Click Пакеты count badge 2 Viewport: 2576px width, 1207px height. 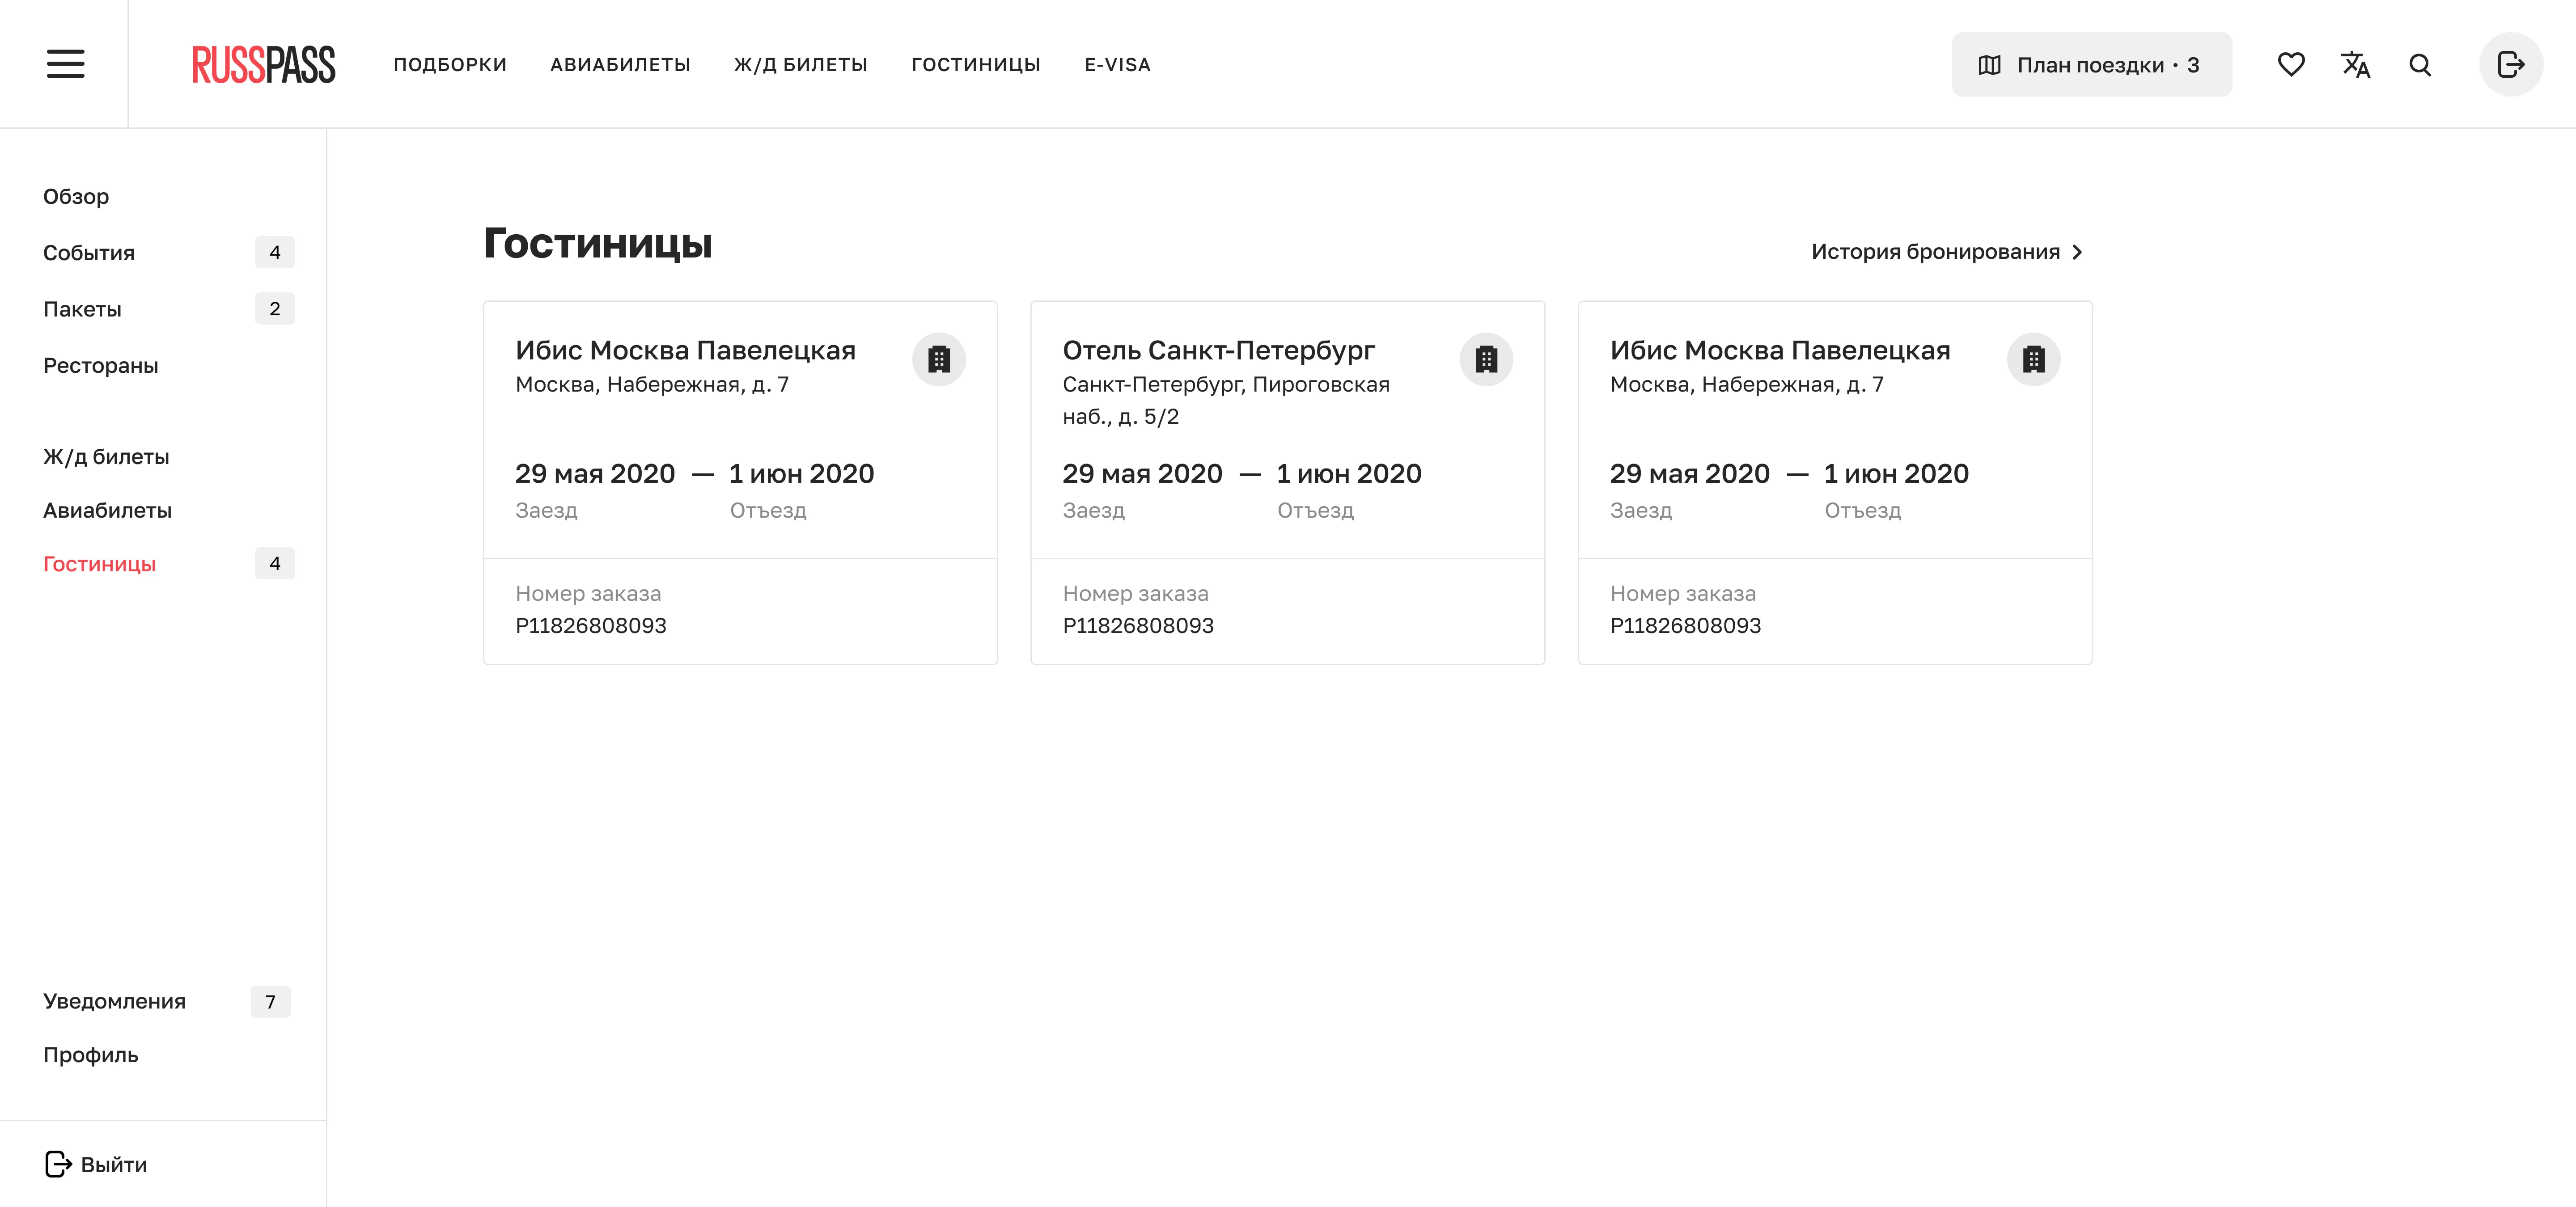275,309
